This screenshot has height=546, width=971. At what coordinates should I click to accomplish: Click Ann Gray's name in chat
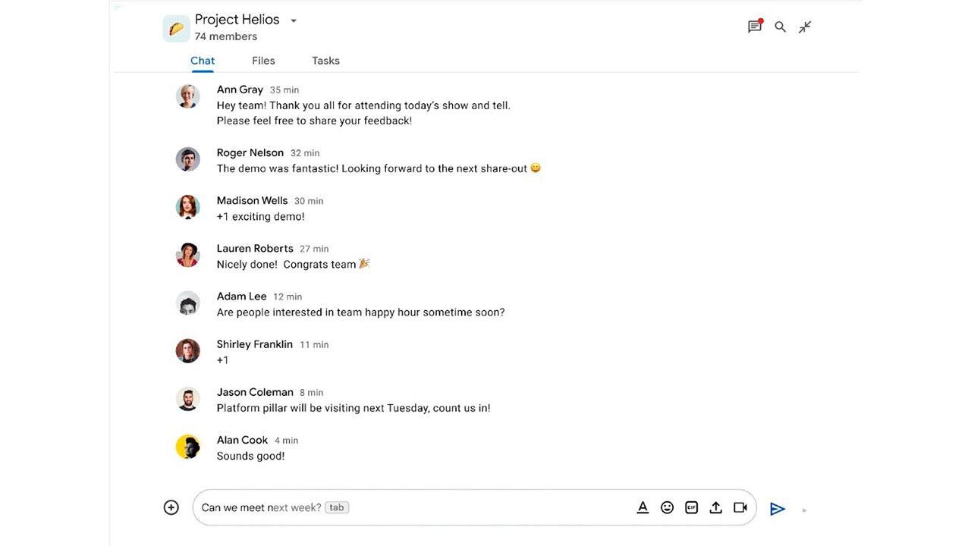click(x=240, y=89)
